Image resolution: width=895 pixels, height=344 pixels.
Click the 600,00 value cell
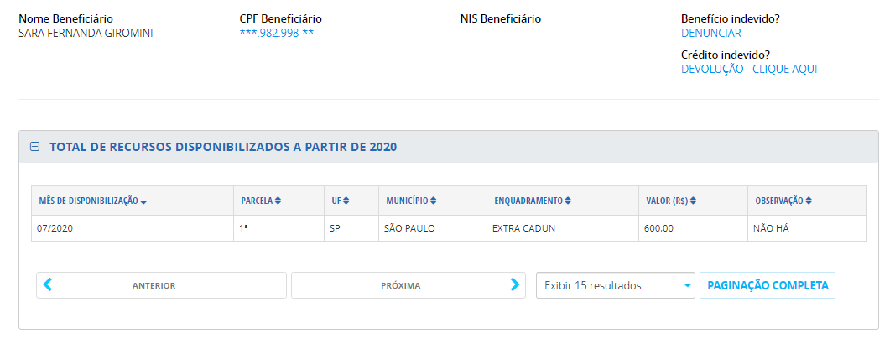pos(658,228)
